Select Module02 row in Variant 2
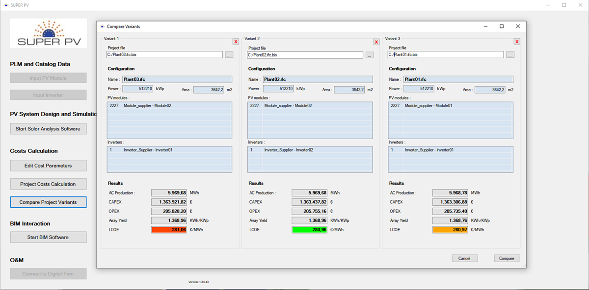589x290 pixels. (x=310, y=105)
